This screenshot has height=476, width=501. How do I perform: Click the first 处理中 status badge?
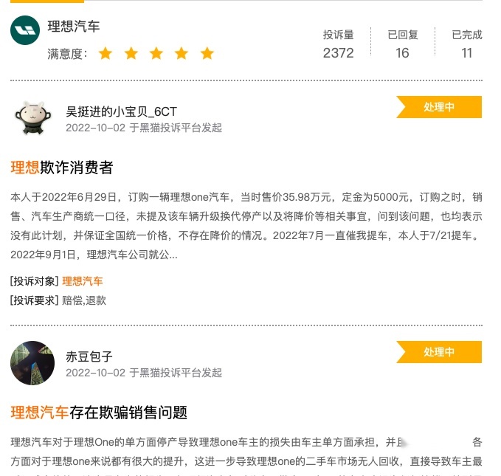pyautogui.click(x=439, y=107)
